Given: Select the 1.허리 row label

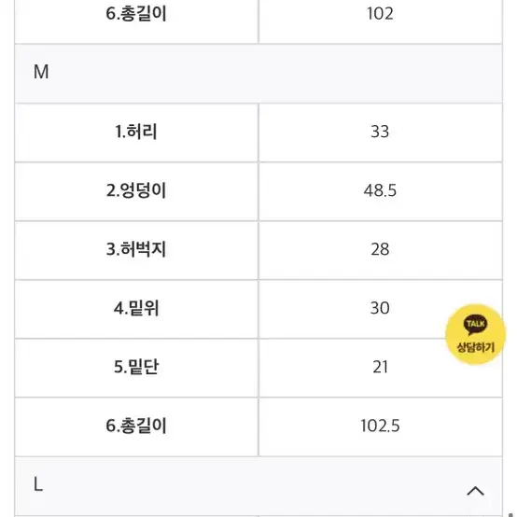Looking at the screenshot, I should pyautogui.click(x=136, y=132).
